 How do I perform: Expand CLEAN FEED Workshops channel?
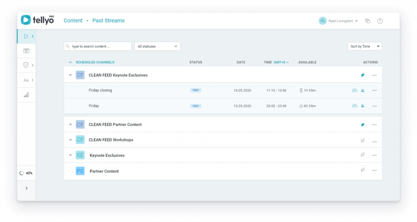point(70,140)
